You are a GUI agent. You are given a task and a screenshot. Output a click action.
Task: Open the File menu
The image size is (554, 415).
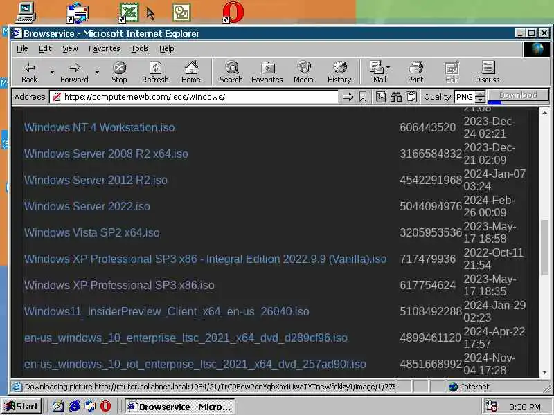click(22, 48)
